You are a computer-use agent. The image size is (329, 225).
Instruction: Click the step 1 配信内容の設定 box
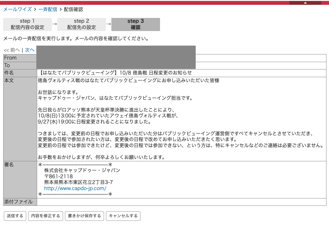(x=27, y=24)
